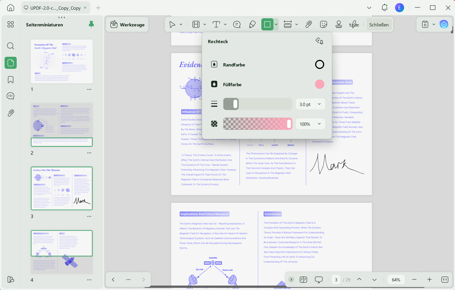
Task: Choose the Füllfarbe pink fill swatch
Action: [320, 84]
